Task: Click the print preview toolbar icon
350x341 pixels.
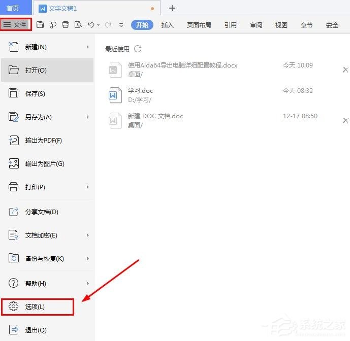Action: point(78,25)
